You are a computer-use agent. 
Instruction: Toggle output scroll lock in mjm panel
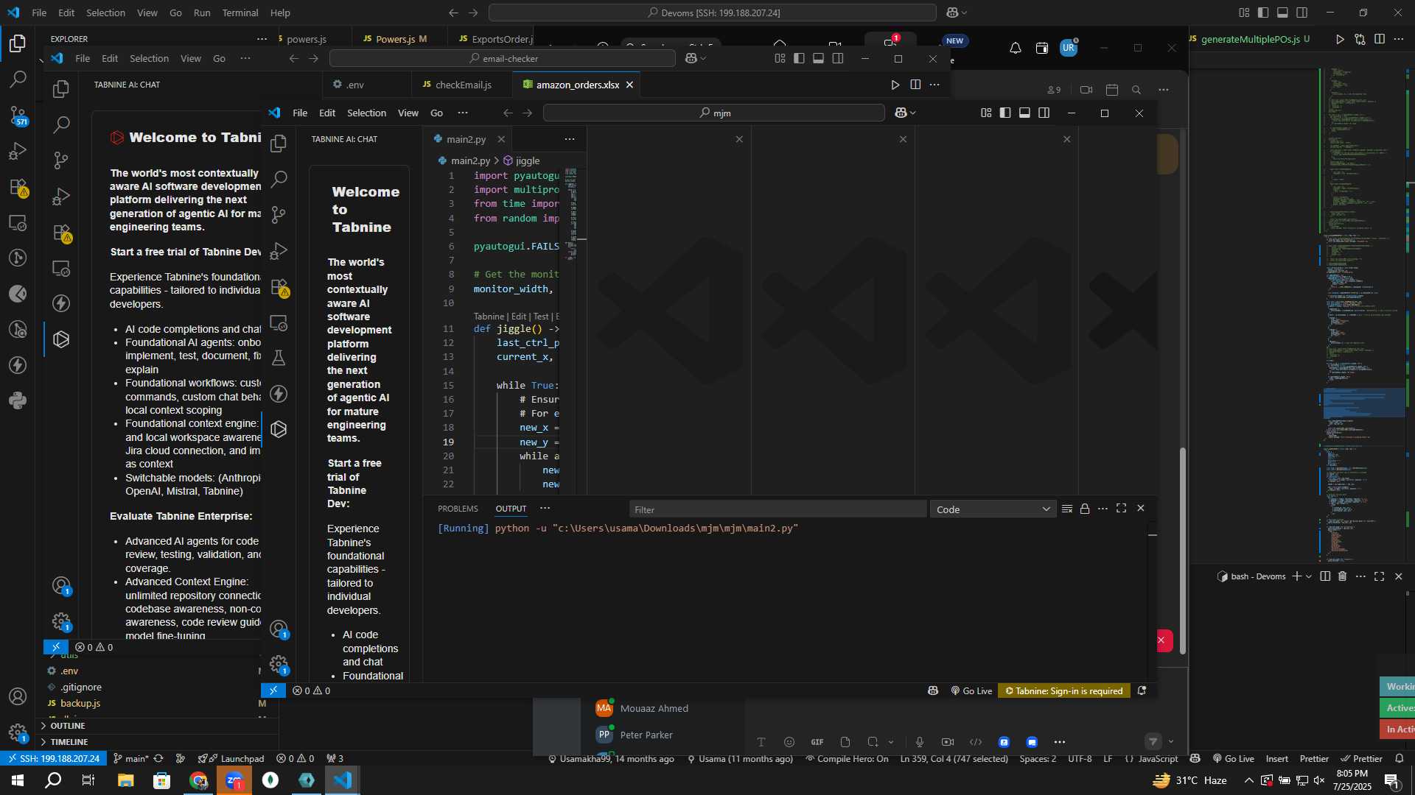pyautogui.click(x=1085, y=509)
